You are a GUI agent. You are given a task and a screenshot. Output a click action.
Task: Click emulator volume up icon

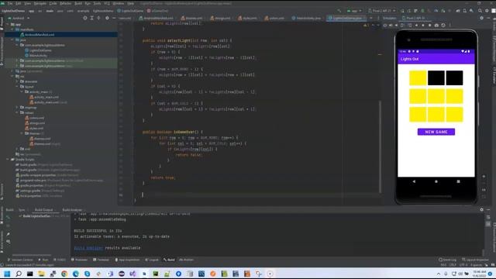(x=391, y=25)
